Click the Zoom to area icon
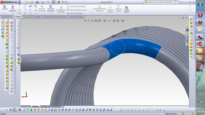This screenshot has width=205, height=115. 89,21
